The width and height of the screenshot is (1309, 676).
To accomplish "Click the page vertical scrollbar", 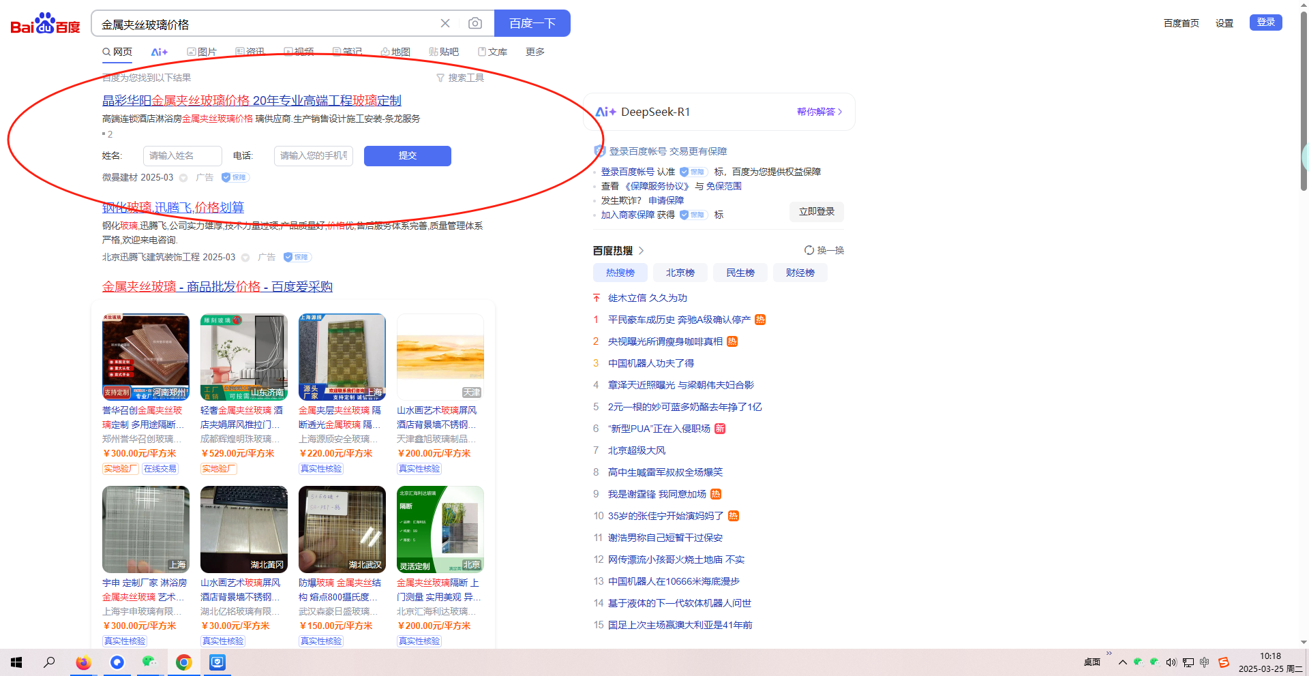I will coord(1304,102).
